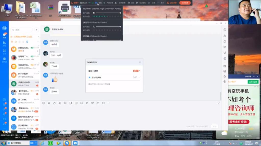
Task: Select the FrontMic (Realtek High Definition Audio) device
Action: tap(102, 9)
